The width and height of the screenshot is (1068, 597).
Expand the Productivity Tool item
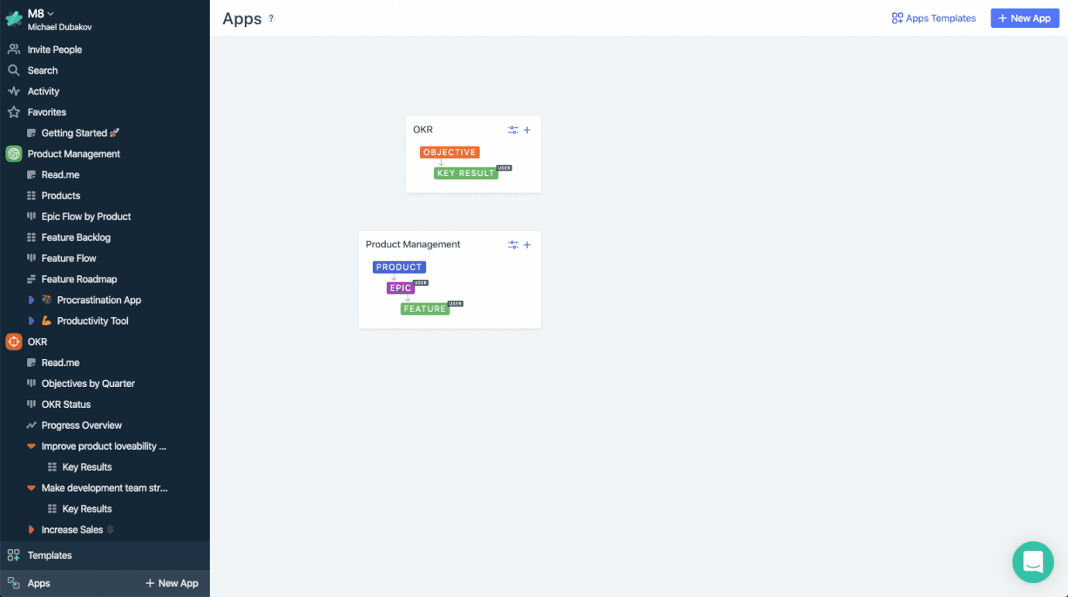pos(32,321)
